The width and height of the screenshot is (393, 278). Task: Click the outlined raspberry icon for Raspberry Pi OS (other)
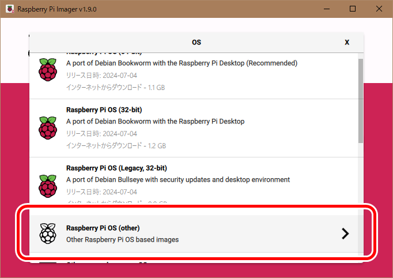coord(48,233)
